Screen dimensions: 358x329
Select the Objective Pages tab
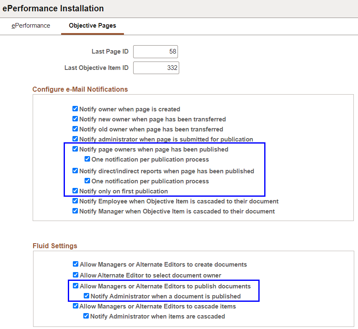pyautogui.click(x=92, y=26)
